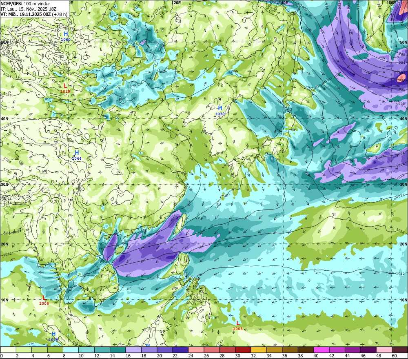Click the '1032' isobar label at the map top
Screen dimensions: 408x359
(113, 7)
